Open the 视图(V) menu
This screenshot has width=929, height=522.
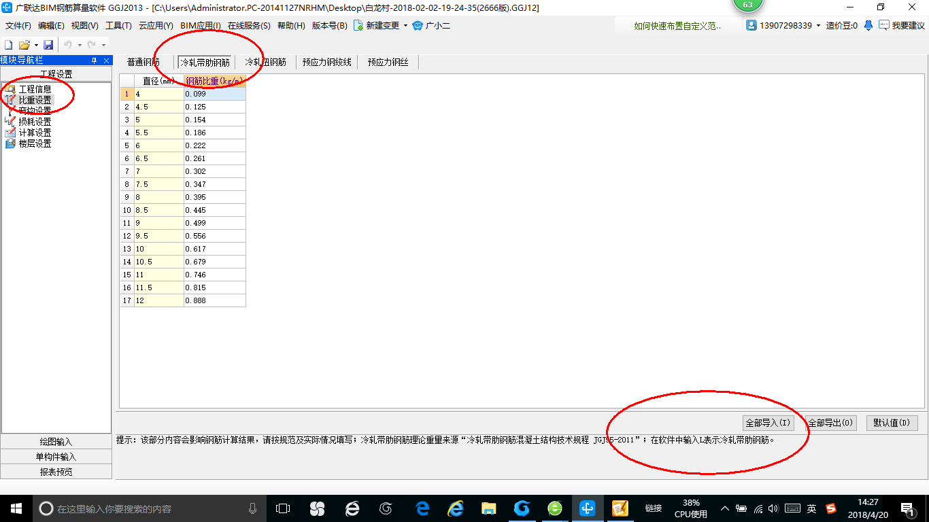[85, 26]
